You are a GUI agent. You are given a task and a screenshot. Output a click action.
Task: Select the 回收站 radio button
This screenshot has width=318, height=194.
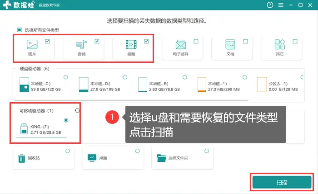[x=68, y=151]
